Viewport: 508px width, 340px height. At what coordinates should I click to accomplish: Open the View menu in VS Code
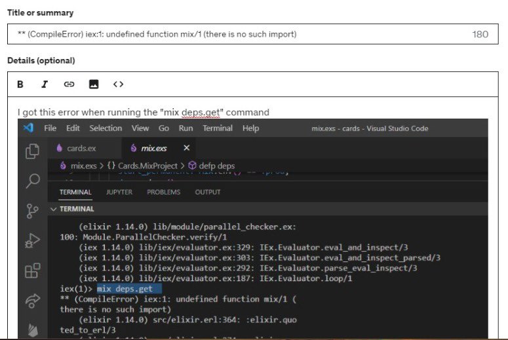(x=140, y=128)
